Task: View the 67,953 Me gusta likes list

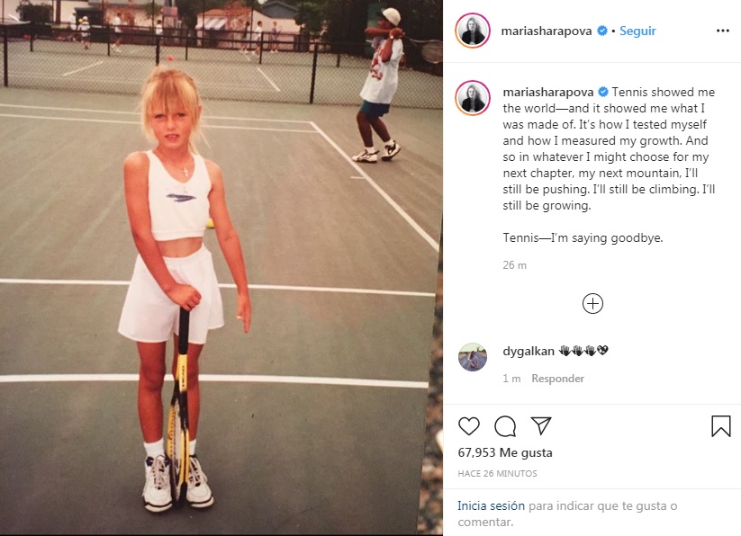Action: (x=505, y=452)
